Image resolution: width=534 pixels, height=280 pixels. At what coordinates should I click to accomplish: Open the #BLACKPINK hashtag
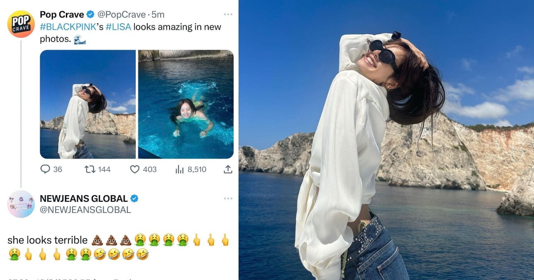click(x=68, y=27)
